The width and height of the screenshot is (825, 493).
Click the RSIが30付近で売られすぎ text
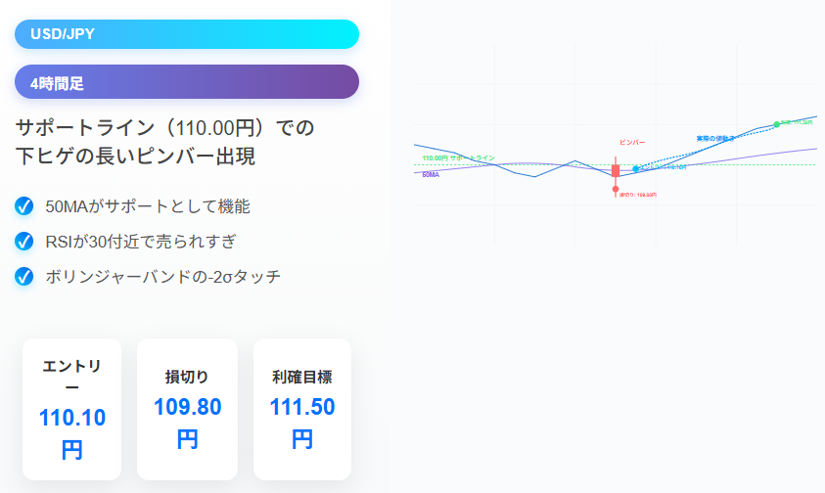[x=141, y=242]
